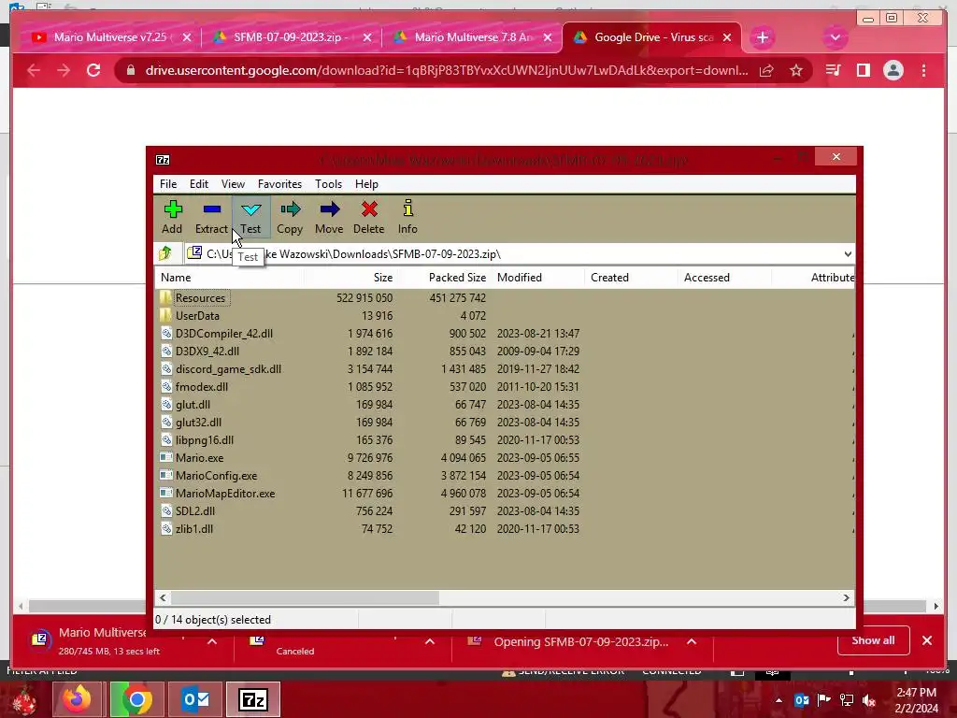This screenshot has height=718, width=957.
Task: Close the Google Drive Virus scan tab
Action: [727, 37]
